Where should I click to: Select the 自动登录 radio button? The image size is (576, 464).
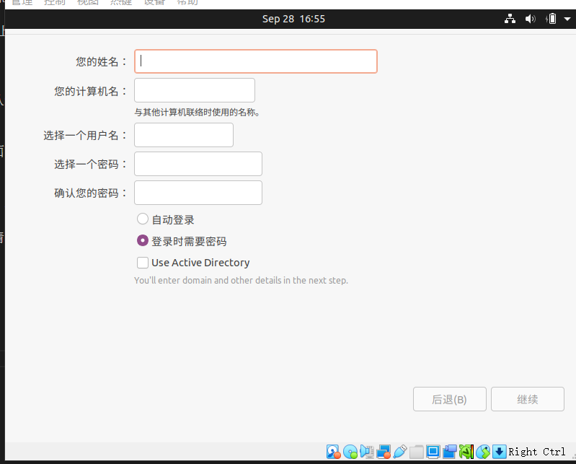click(x=143, y=219)
